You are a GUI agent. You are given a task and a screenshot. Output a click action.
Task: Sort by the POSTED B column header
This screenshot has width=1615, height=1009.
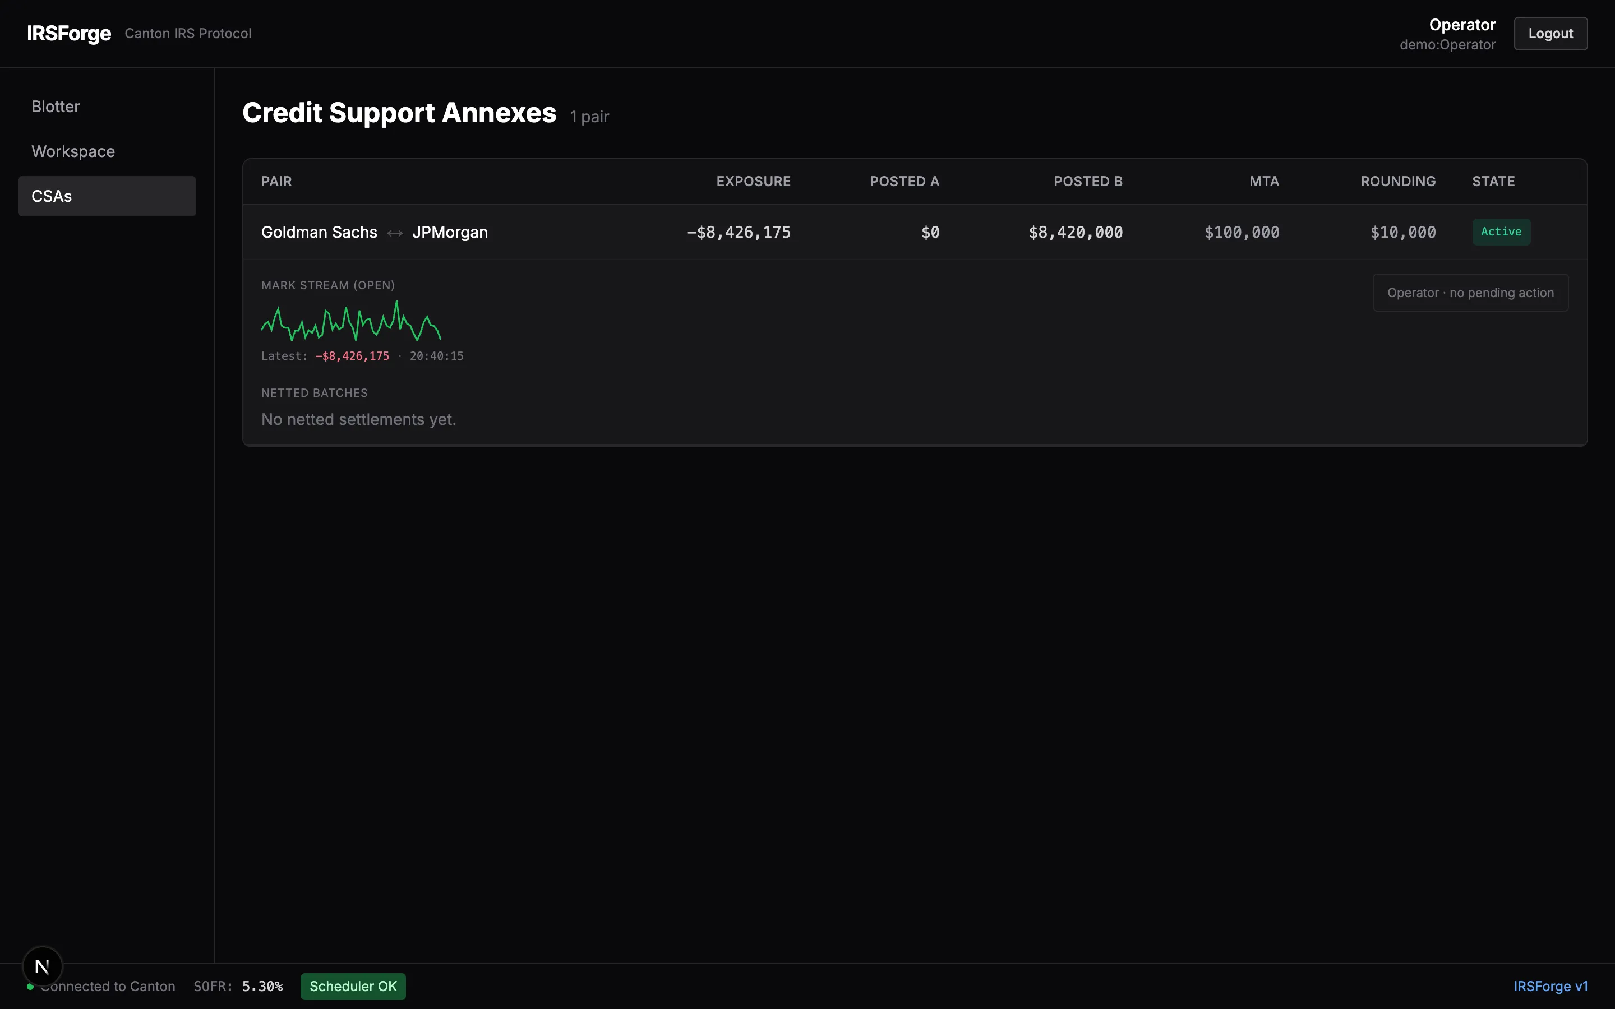click(x=1087, y=181)
